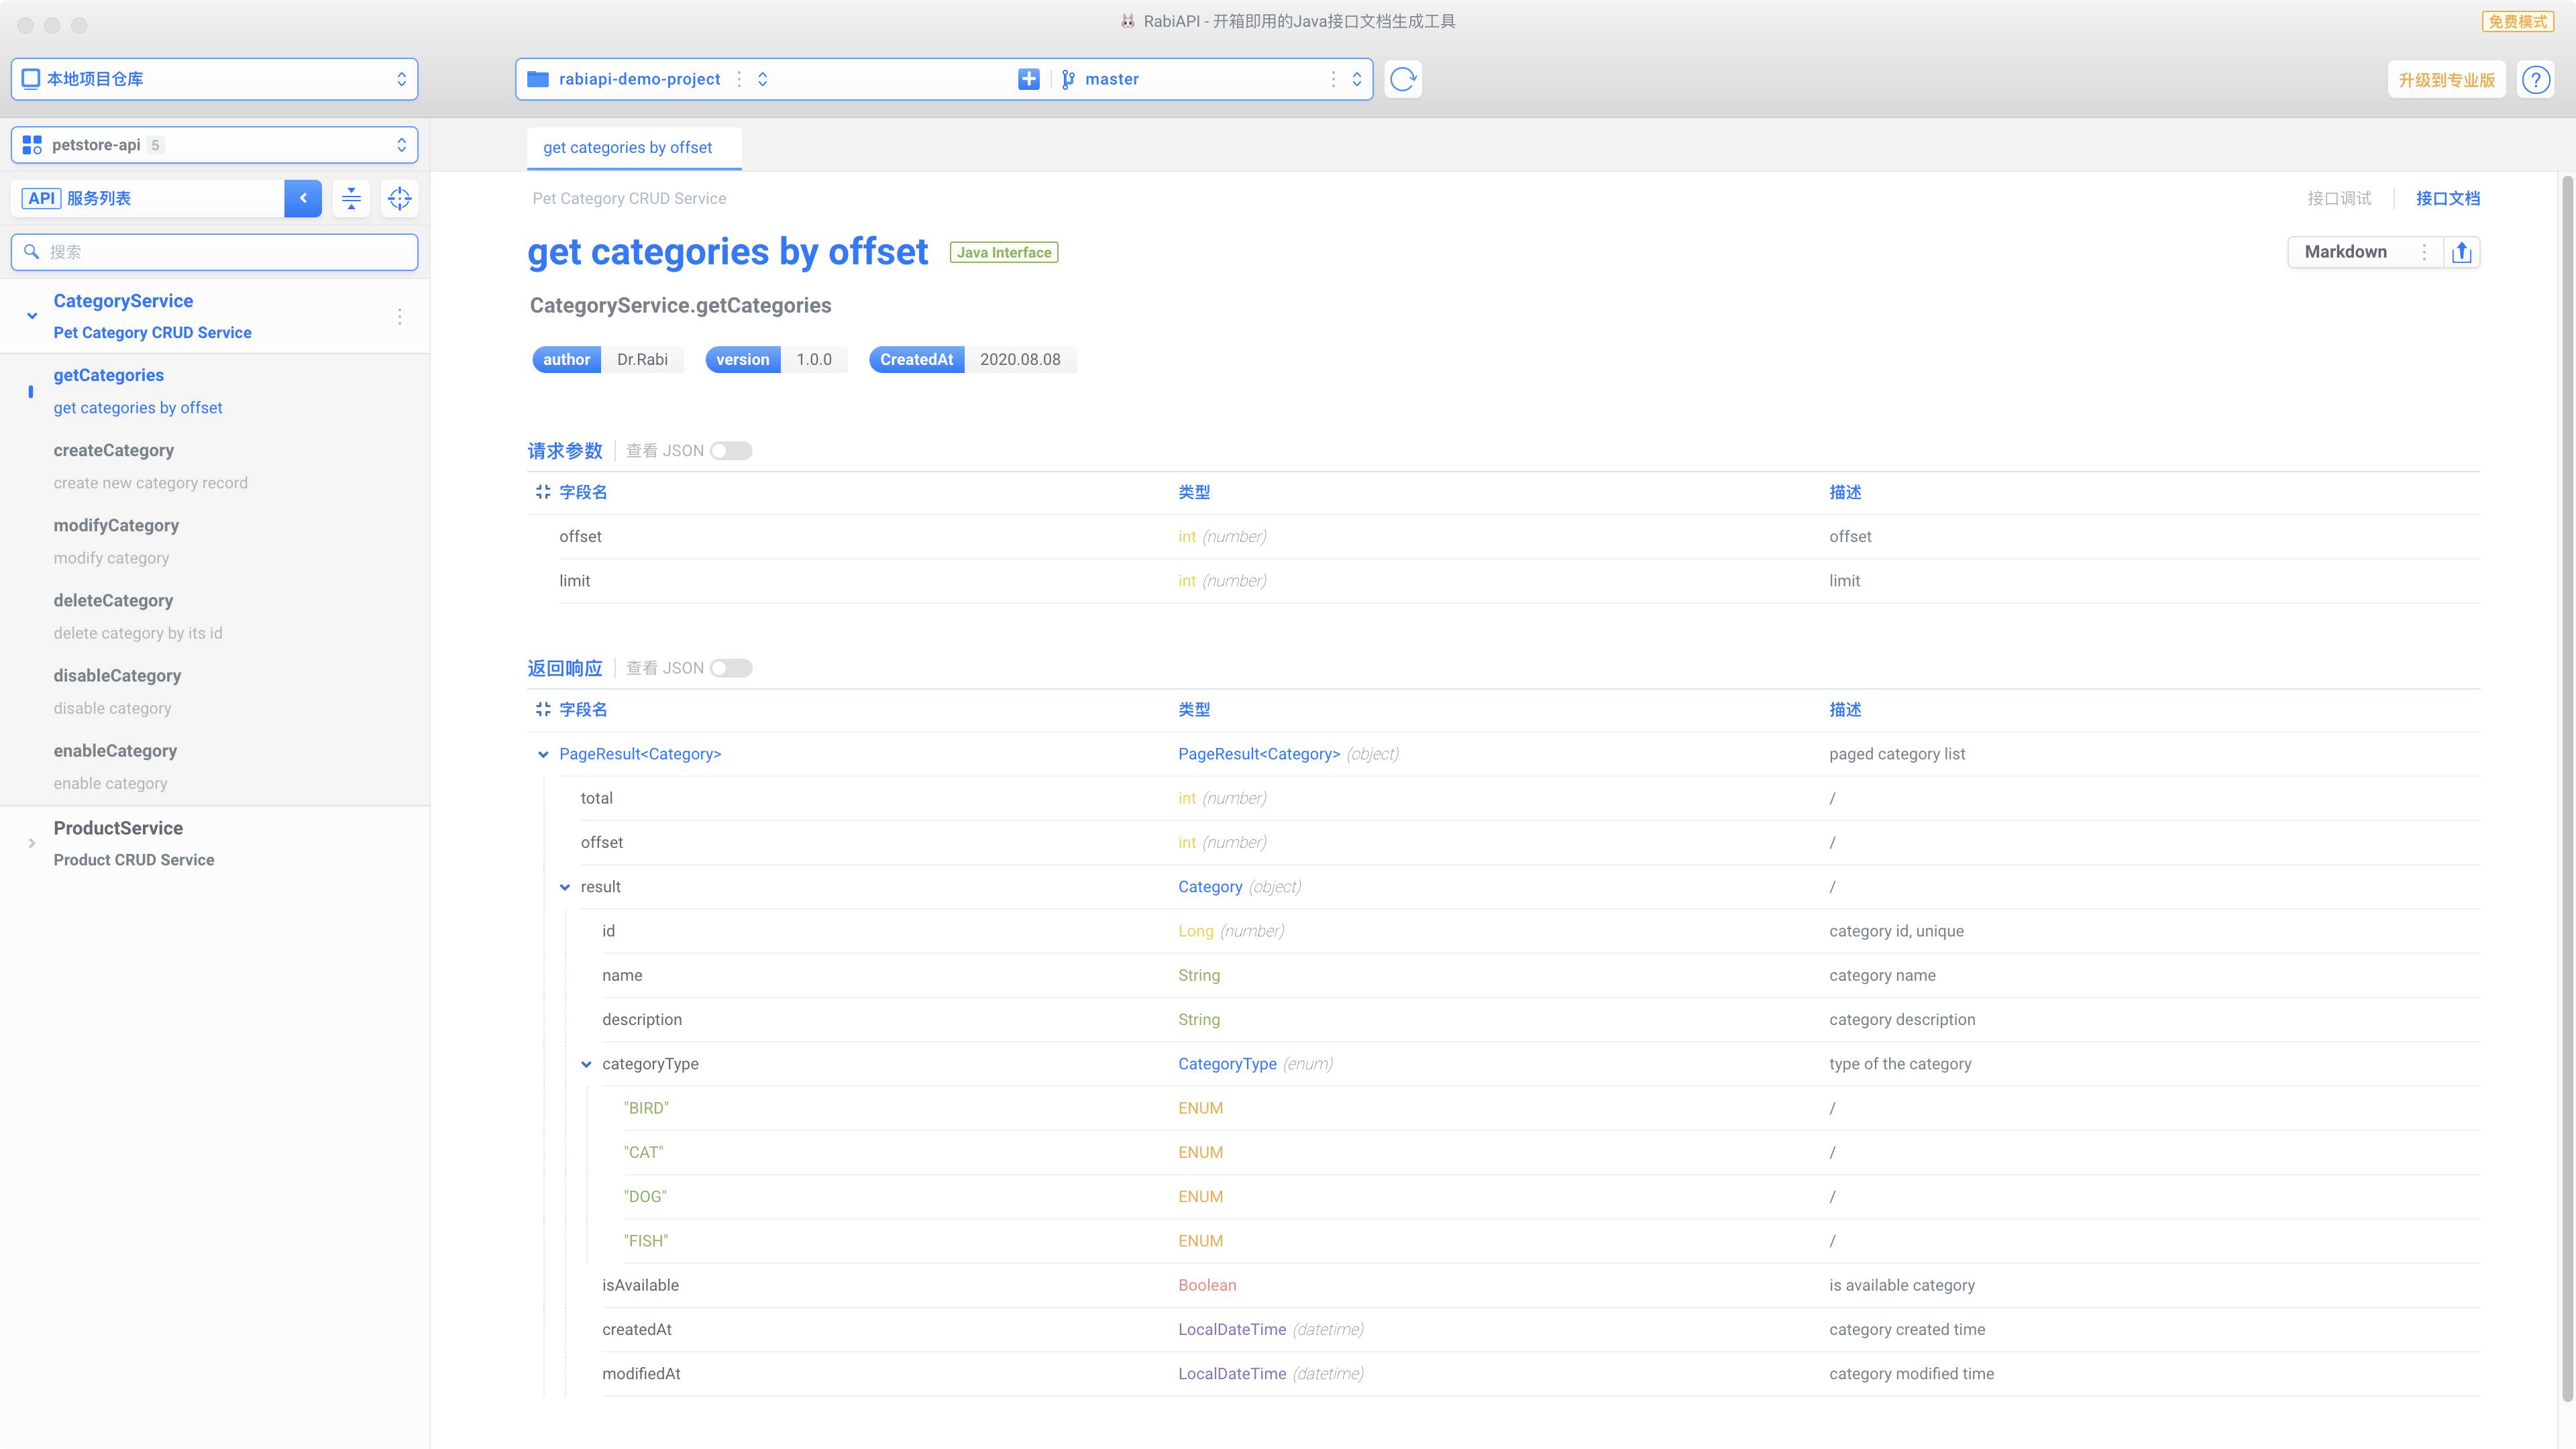
Task: Click the export share icon beside Markdown
Action: pos(2462,252)
